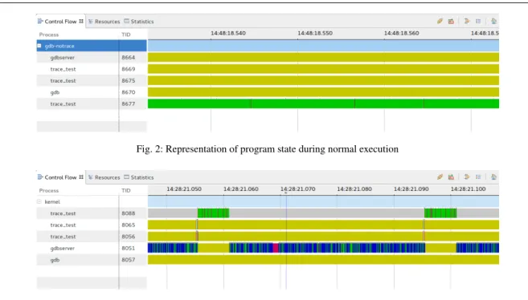Screen dimensions: 528x300
Task: Click the 14:28:21.050 time axis label
Action: 184,189
